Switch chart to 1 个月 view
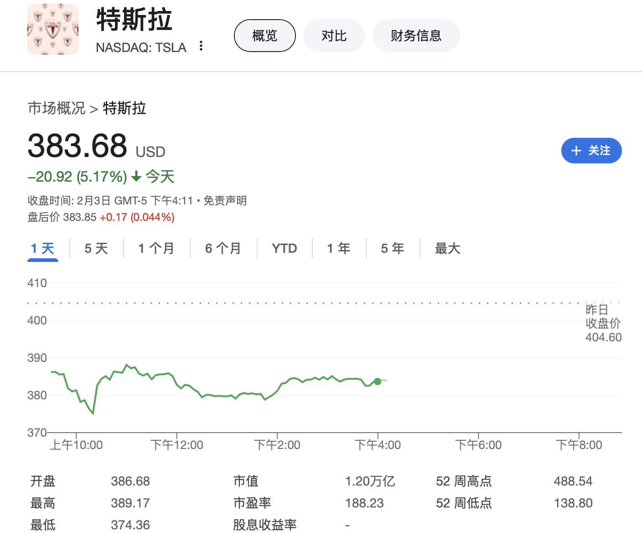 point(156,248)
